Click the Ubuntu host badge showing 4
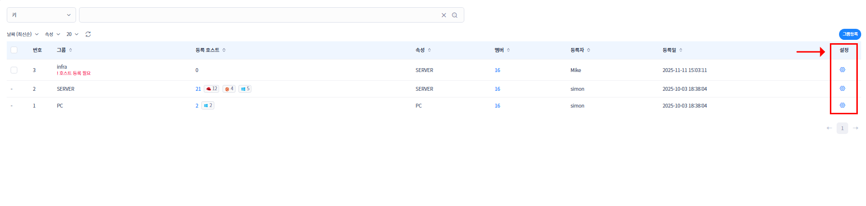The width and height of the screenshot is (866, 206). pyautogui.click(x=229, y=89)
